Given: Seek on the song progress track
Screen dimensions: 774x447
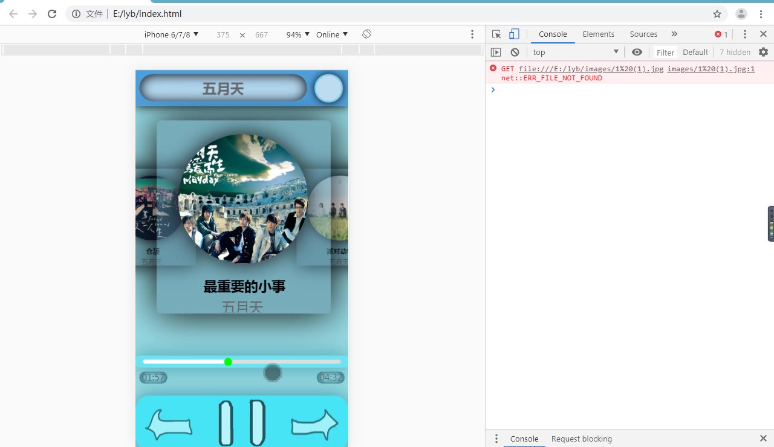Looking at the screenshot, I should coord(242,362).
